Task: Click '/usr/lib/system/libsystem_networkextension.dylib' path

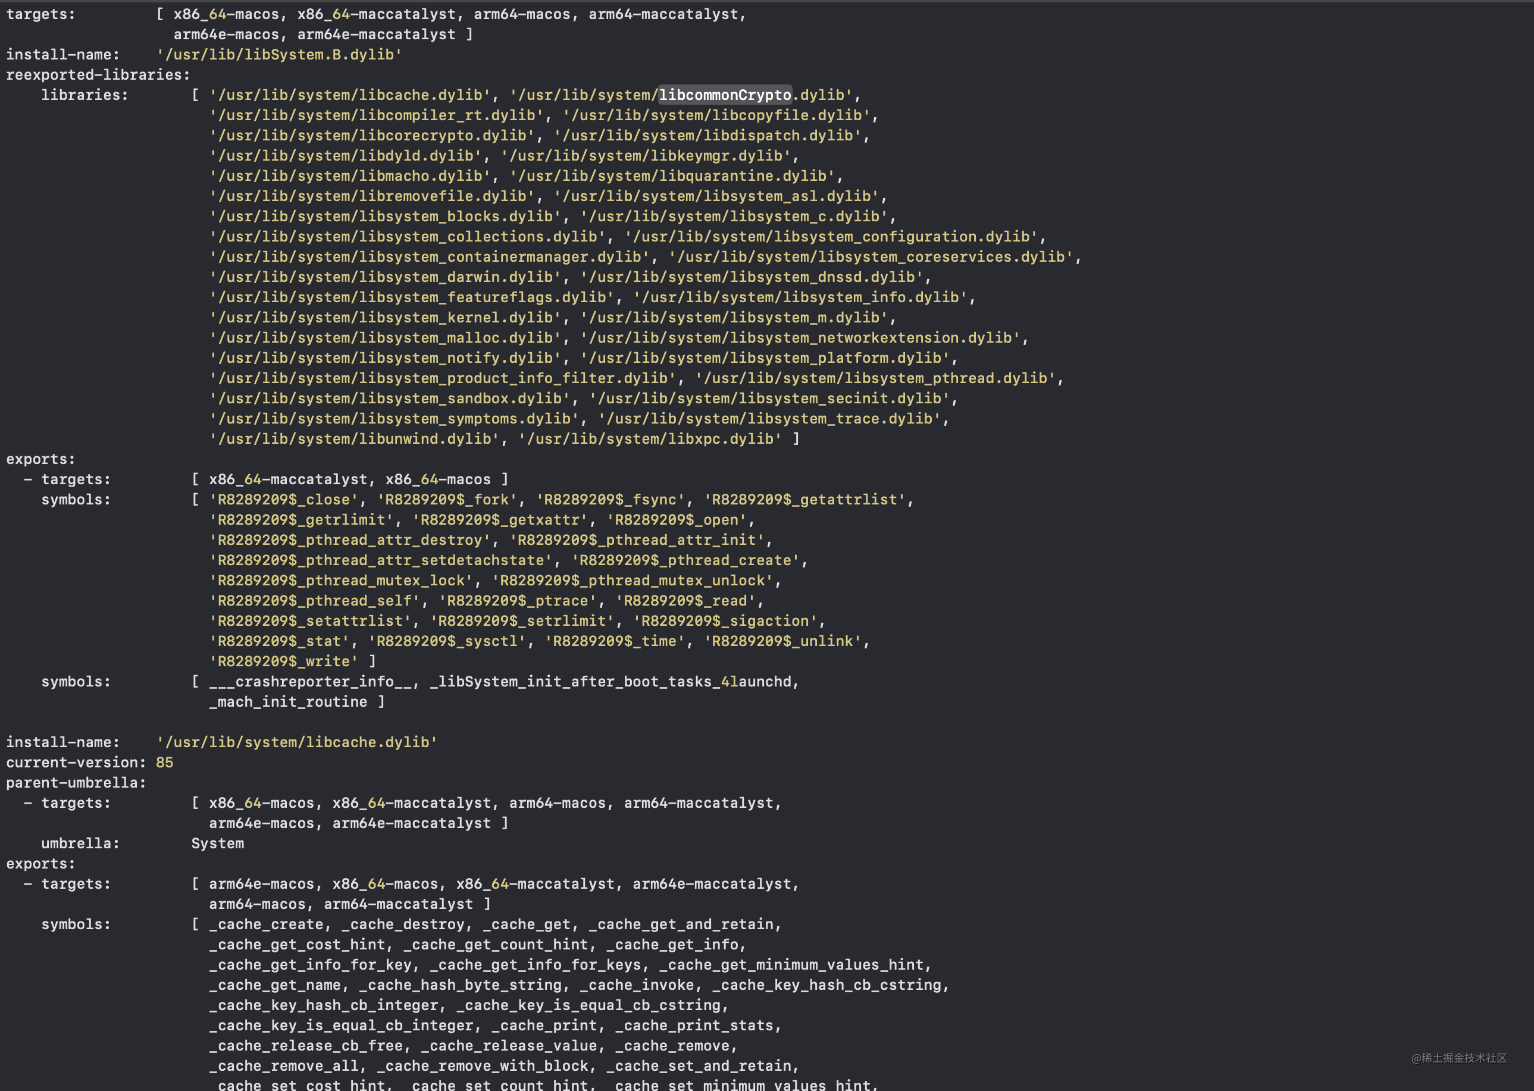Action: pos(800,337)
